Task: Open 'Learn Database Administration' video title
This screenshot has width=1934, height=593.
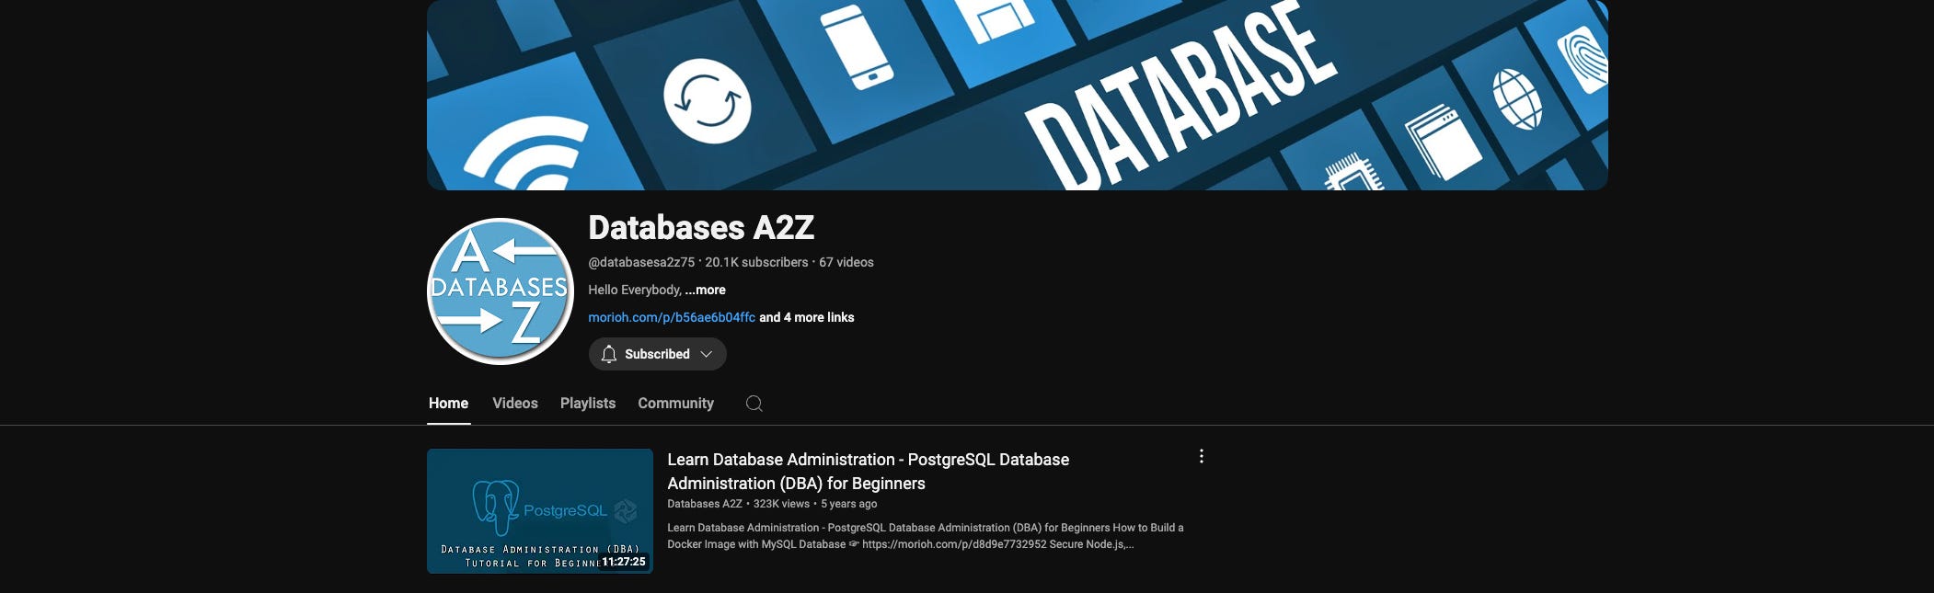Action: (x=869, y=472)
